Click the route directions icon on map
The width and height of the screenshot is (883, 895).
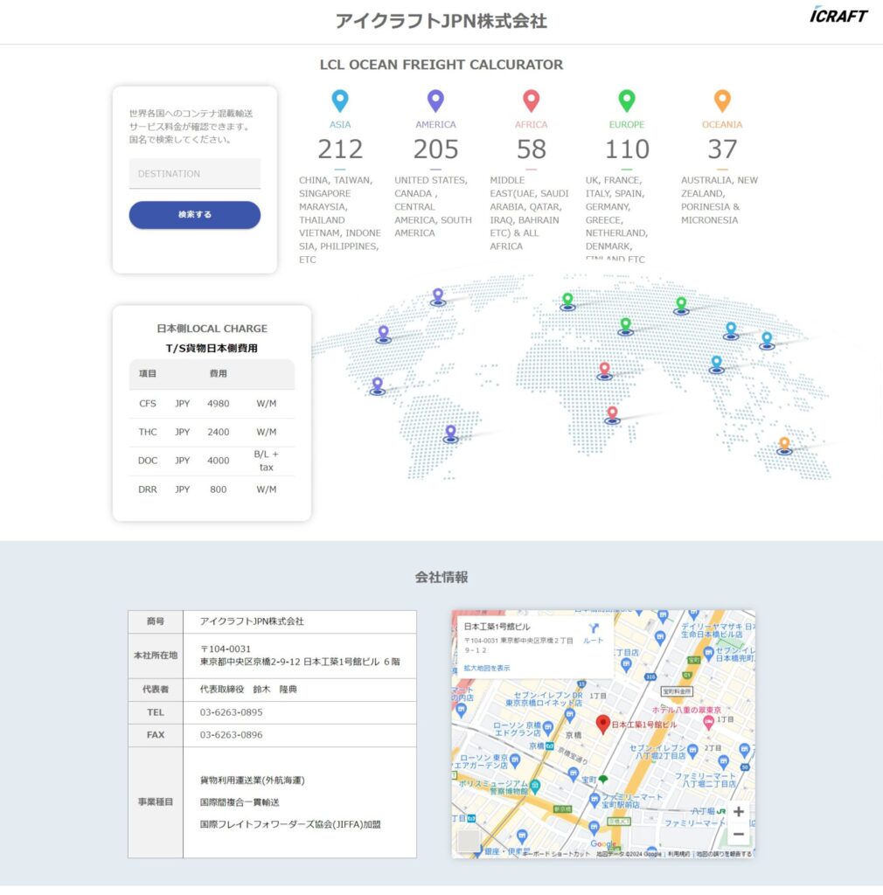[594, 629]
